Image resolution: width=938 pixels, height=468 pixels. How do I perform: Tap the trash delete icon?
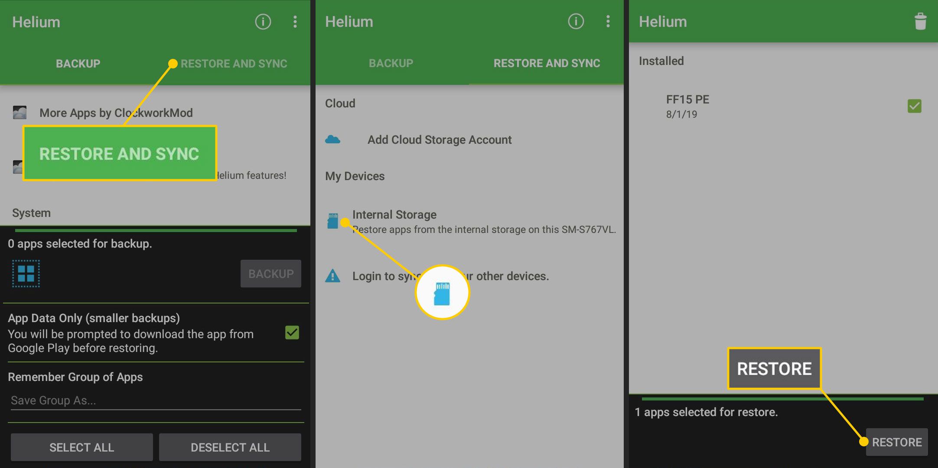[920, 21]
